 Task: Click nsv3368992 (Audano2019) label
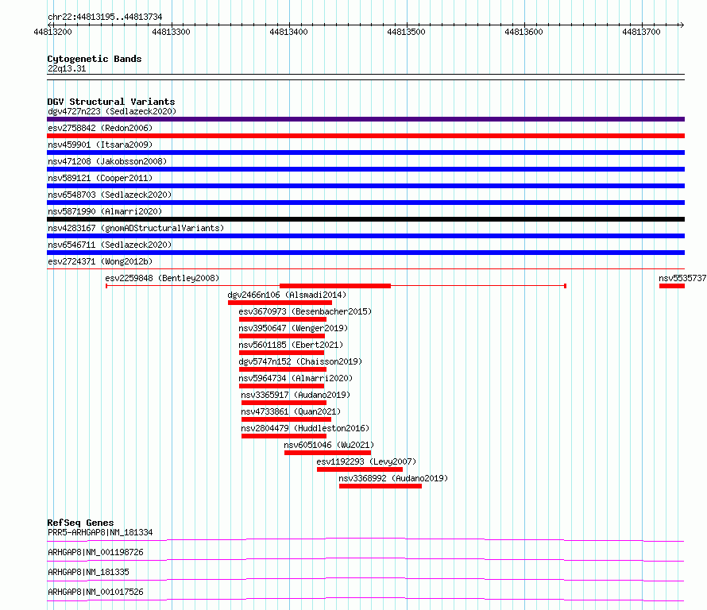coord(394,478)
